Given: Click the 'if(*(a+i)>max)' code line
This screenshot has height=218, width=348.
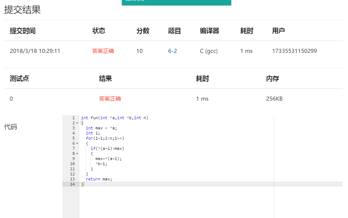Looking at the screenshot, I should (107, 149).
